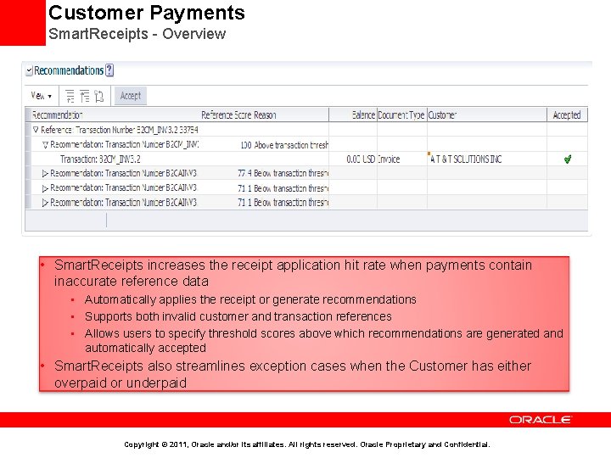Image resolution: width=611 pixels, height=458 pixels.
Task: Collapse the score 100 recommendation row
Action: pos(45,144)
